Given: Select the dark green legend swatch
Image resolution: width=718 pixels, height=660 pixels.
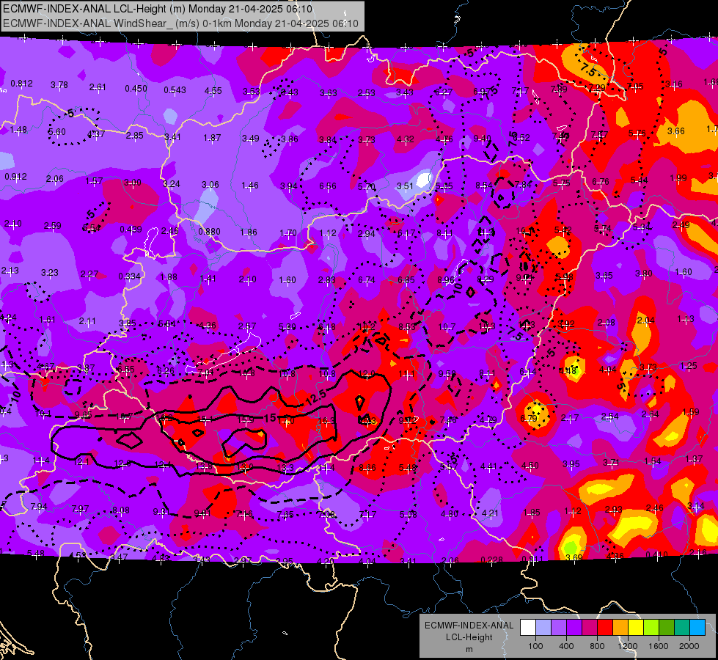Looking at the screenshot, I should coord(666,628).
